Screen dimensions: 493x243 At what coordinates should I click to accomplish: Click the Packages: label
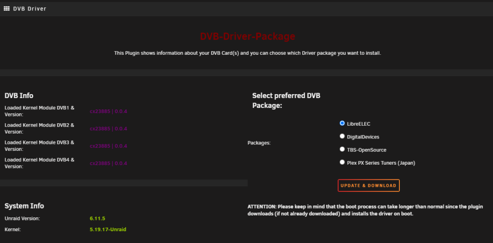click(x=259, y=143)
